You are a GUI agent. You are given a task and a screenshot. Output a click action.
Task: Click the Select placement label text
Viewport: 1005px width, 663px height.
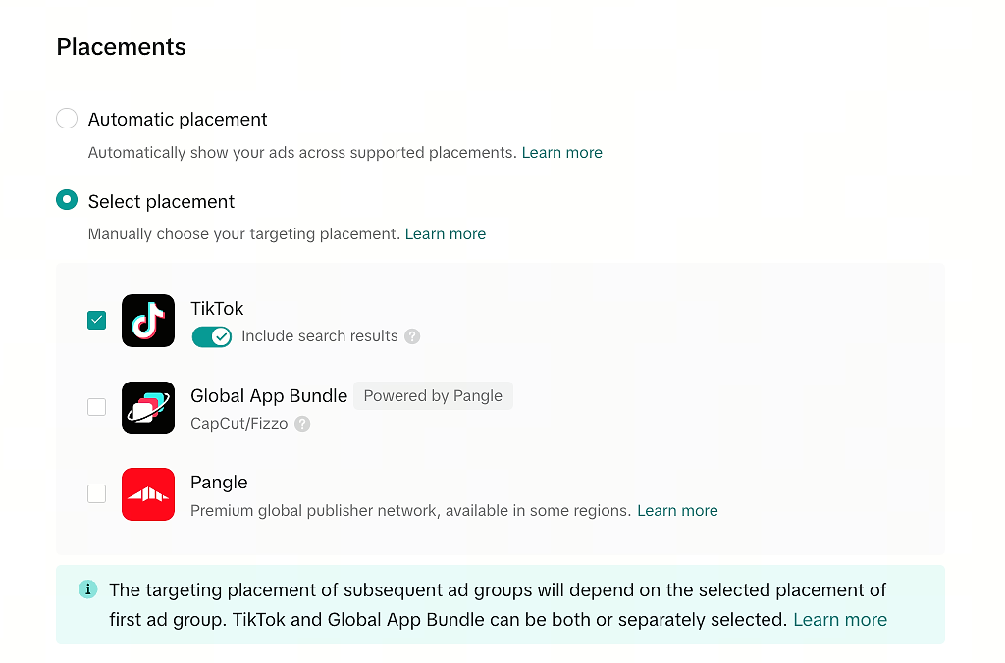coord(161,202)
